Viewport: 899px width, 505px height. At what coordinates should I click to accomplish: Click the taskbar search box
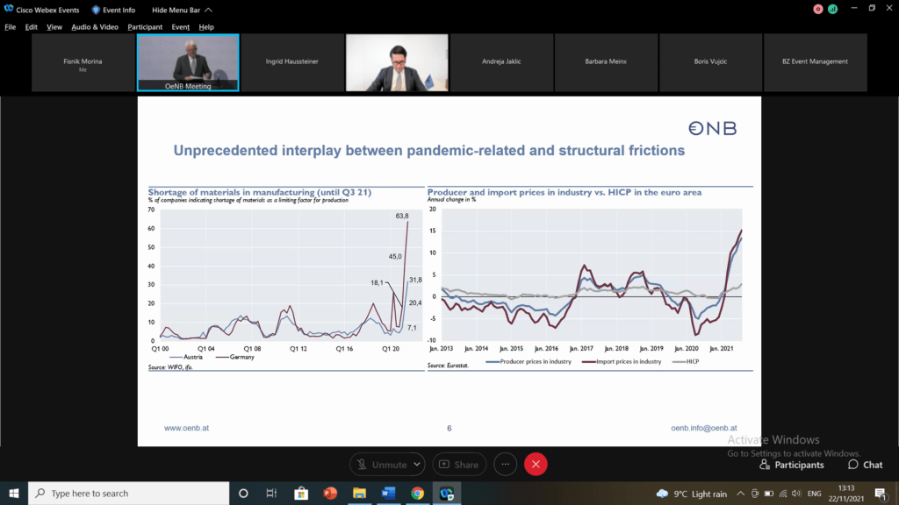(x=128, y=493)
